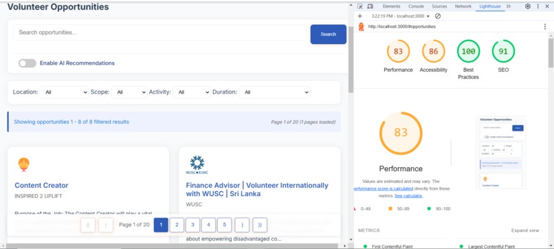Image resolution: width=554 pixels, height=249 pixels.
Task: Click the METRICS section heading
Action: pyautogui.click(x=369, y=230)
